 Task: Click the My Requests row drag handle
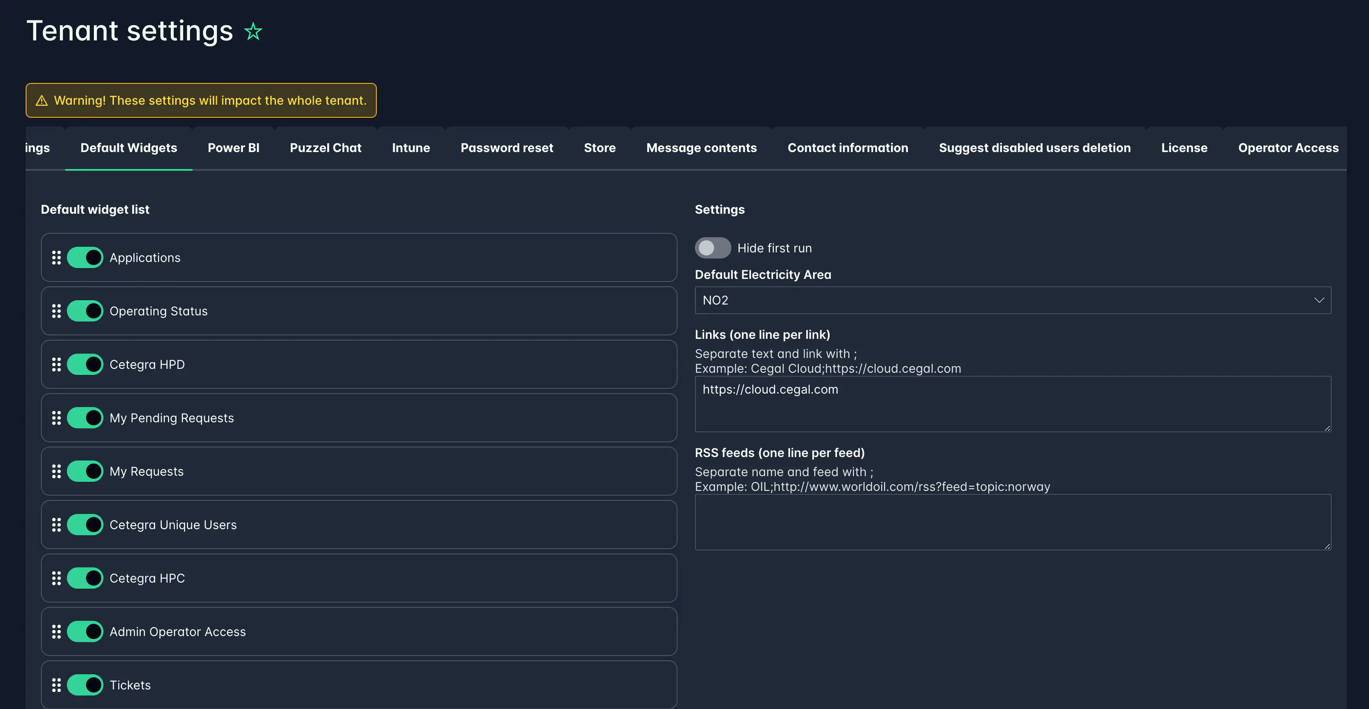click(x=56, y=471)
